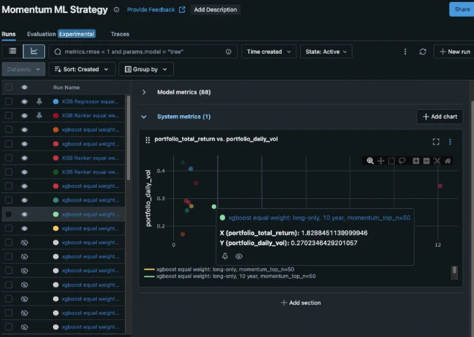Screen dimensions: 474x337
Task: Select the plot Zoom tool
Action: [x=370, y=161]
